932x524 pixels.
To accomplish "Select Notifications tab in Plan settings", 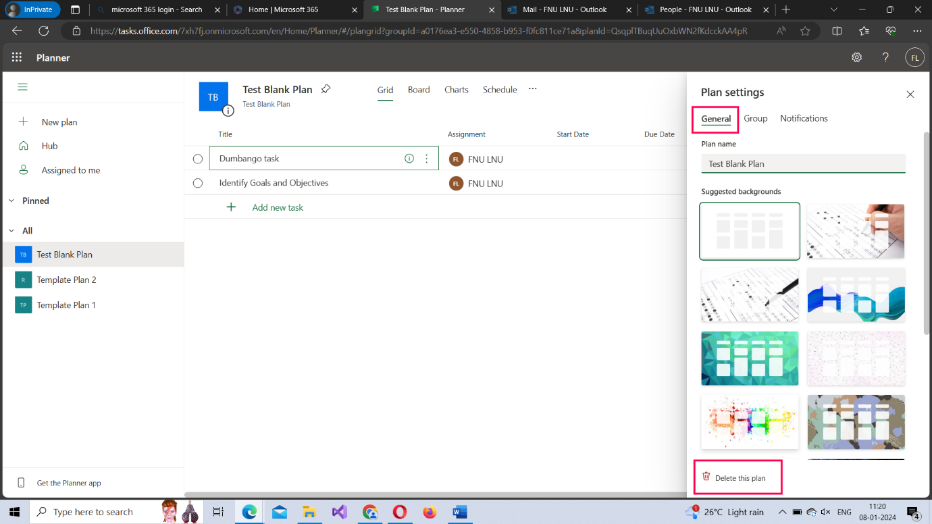I will tap(804, 118).
